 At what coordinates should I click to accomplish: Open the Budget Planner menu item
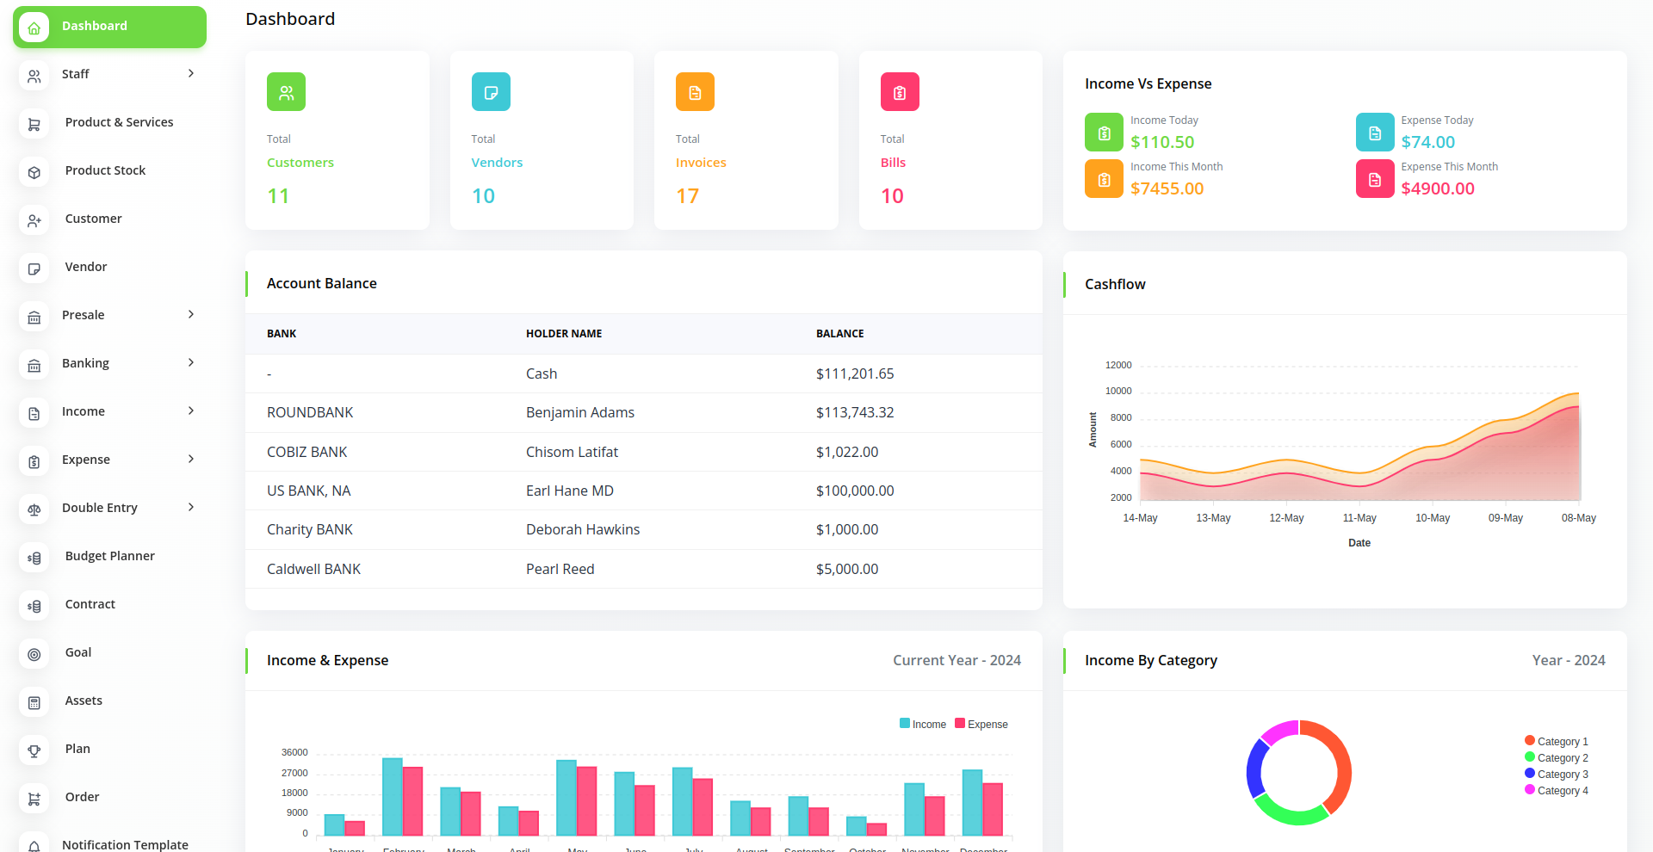(109, 556)
